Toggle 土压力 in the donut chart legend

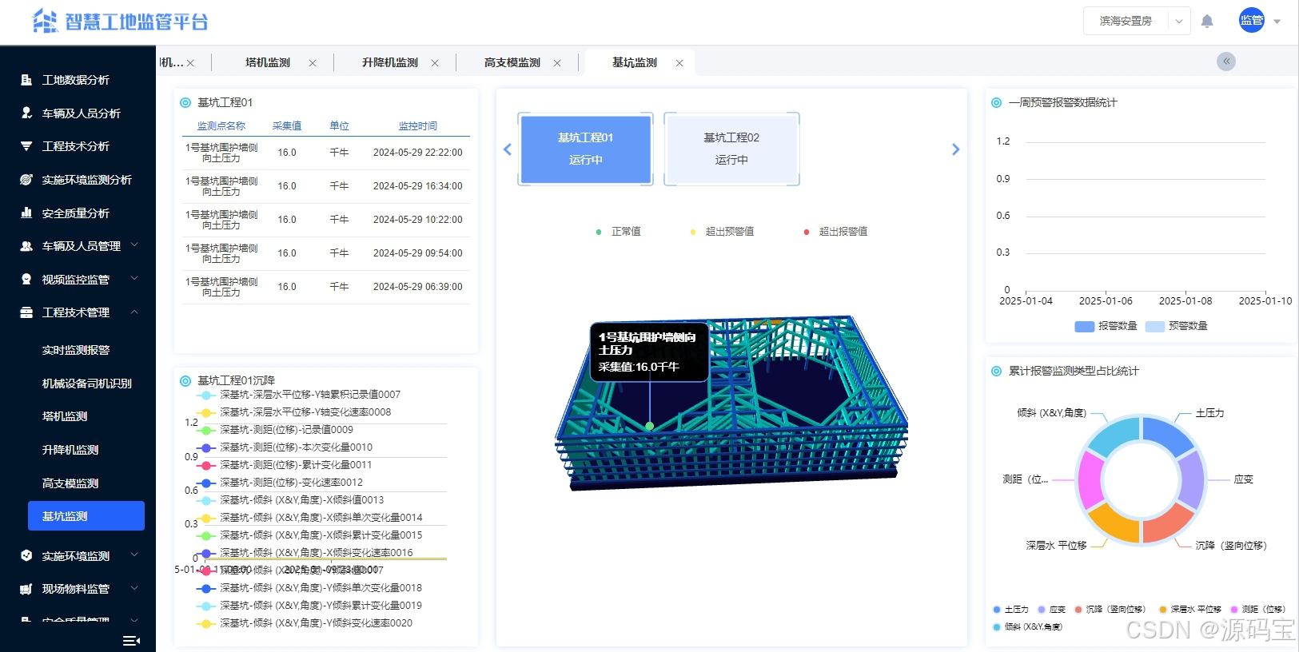(x=1011, y=609)
